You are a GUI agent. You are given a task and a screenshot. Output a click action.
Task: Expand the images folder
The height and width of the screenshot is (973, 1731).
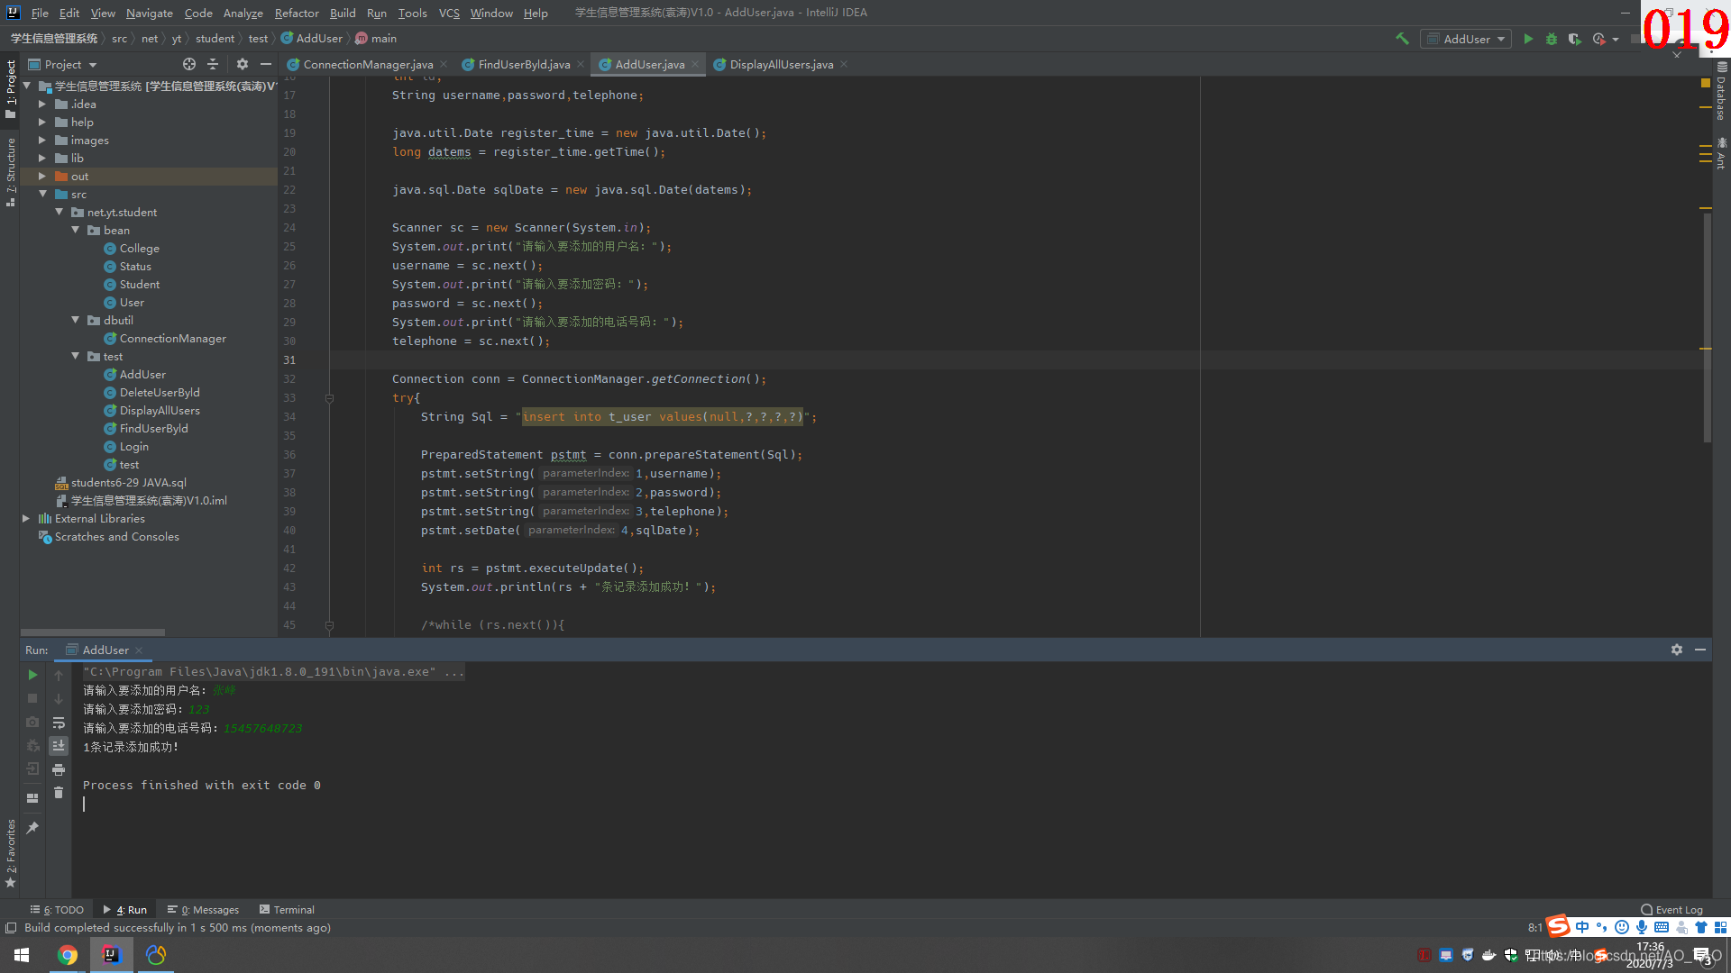pyautogui.click(x=41, y=140)
